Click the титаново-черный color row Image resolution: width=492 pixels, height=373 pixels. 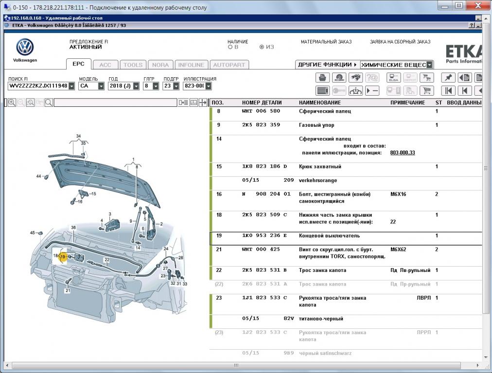(x=346, y=322)
